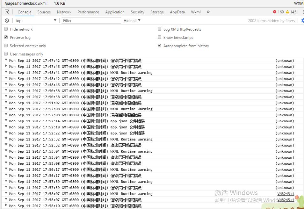Screen dimensions: 304x209
Task: Open the VM8245:1 source link
Action: 286,200
